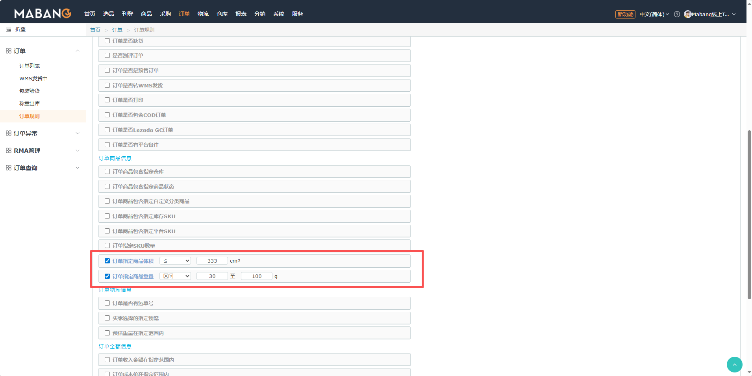
Task: Expand the 订单异常 sidebar section
Action: tap(78, 133)
